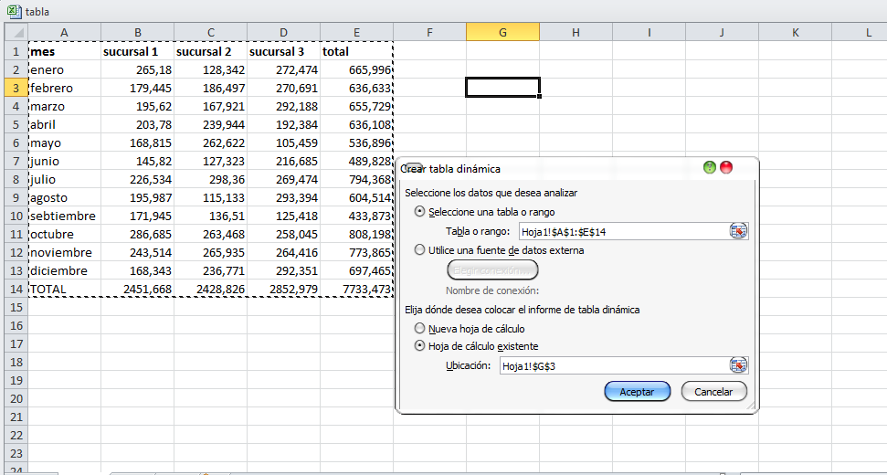The height and width of the screenshot is (475, 887).
Task: Click the 'noviembre' cell
Action: click(65, 252)
